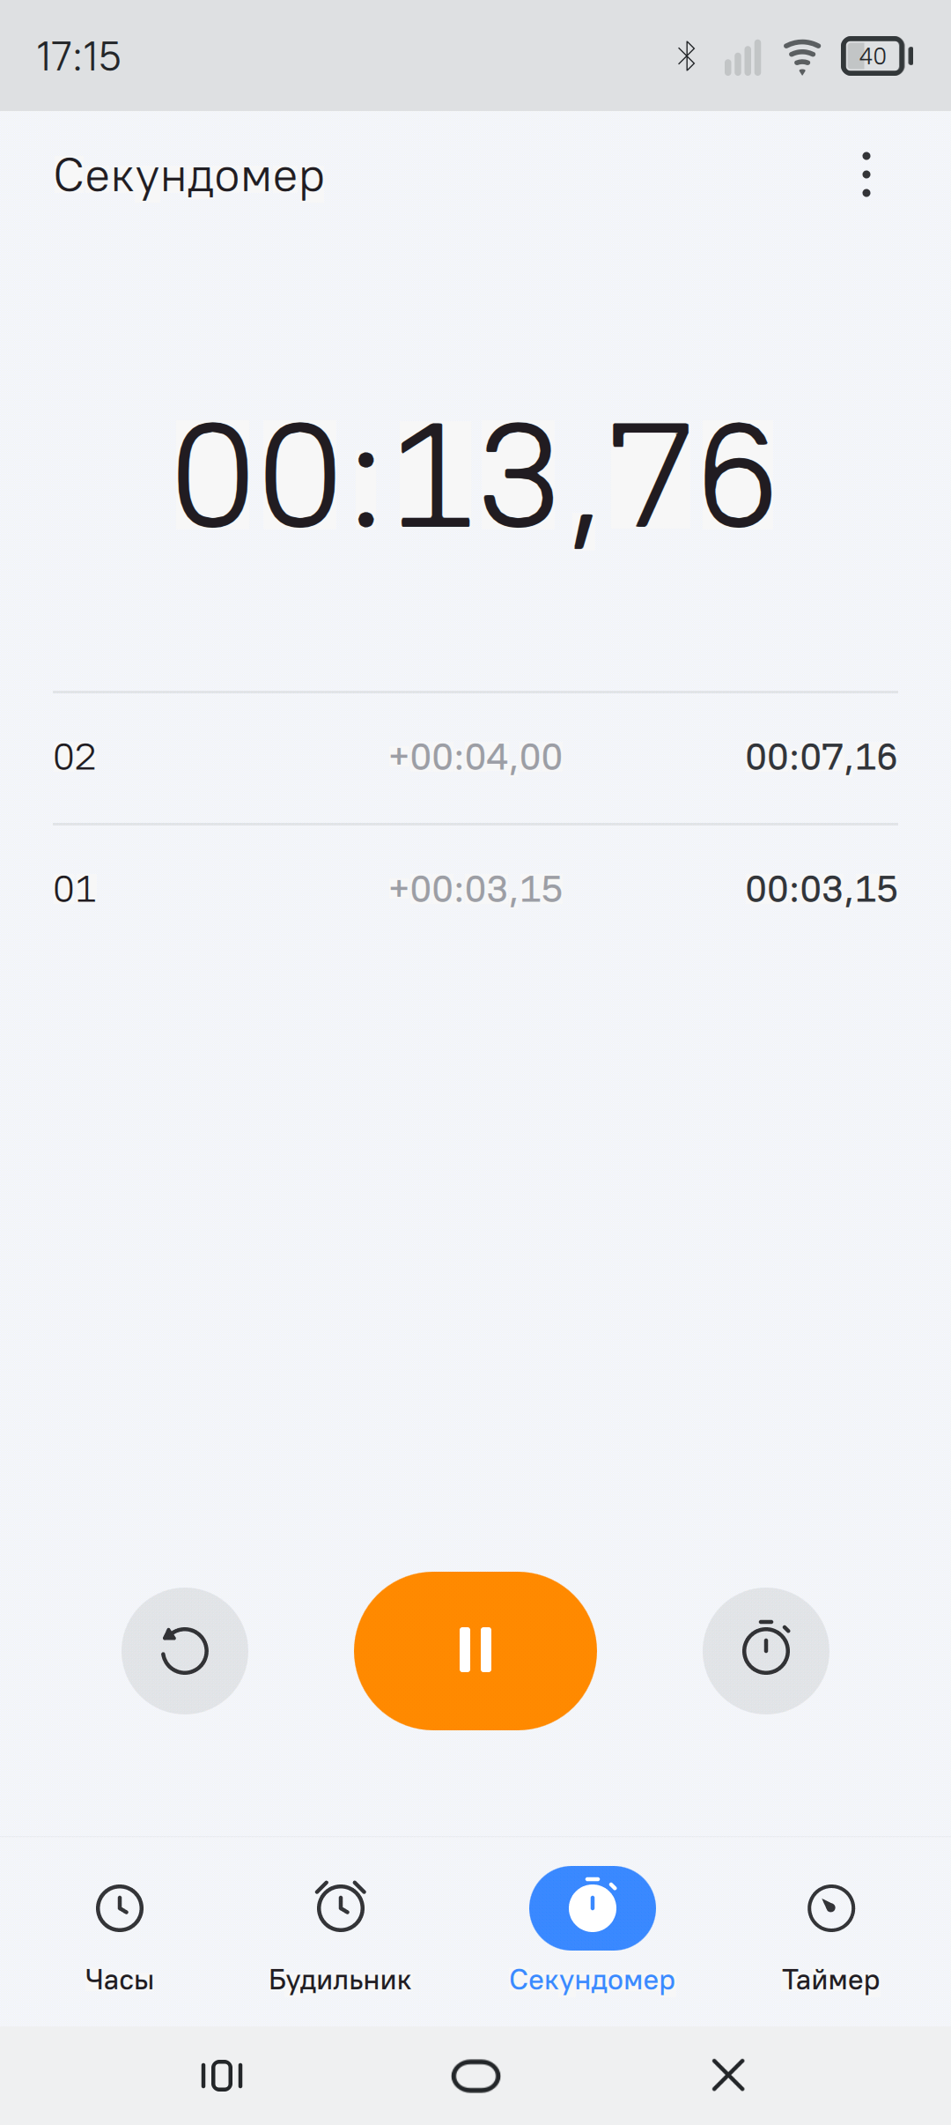Viewport: 951px width, 2125px height.
Task: Tap the lap 02 total time 00:07,16
Action: coord(822,758)
